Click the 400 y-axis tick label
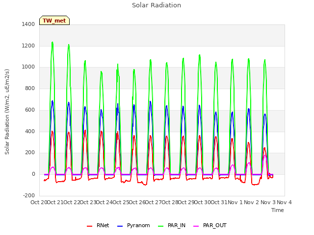 [x=30, y=132]
